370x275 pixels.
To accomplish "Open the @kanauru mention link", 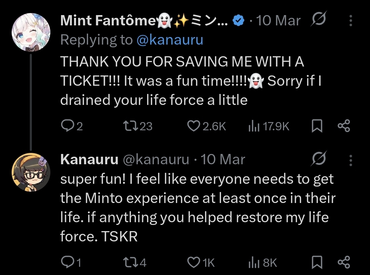I will pyautogui.click(x=170, y=40).
